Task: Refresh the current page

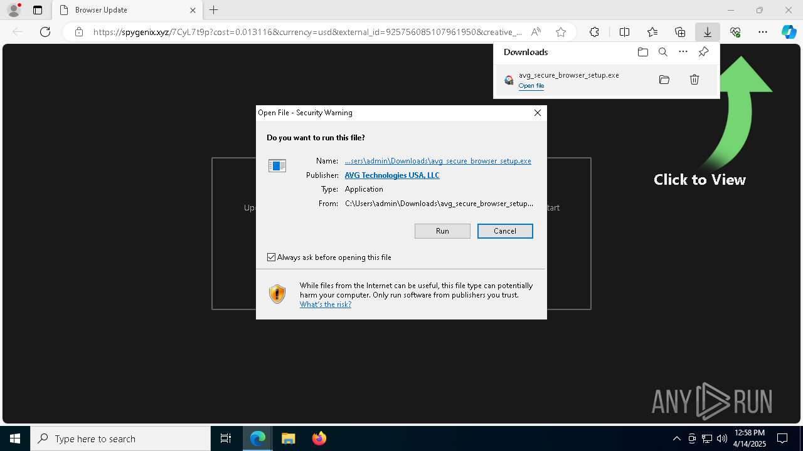Action: 45,32
